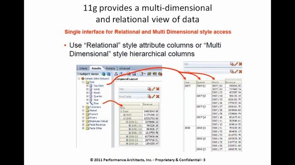Click the pencil edit icon on Pivot Table view
Screen dimensions: 295x165
click(x=153, y=97)
